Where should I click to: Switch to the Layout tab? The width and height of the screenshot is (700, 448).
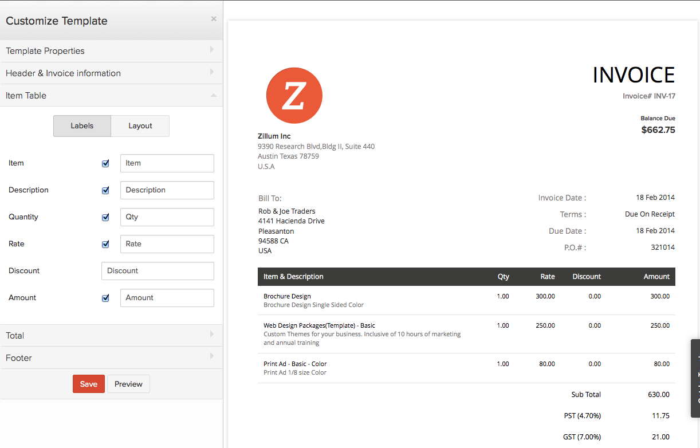140,126
